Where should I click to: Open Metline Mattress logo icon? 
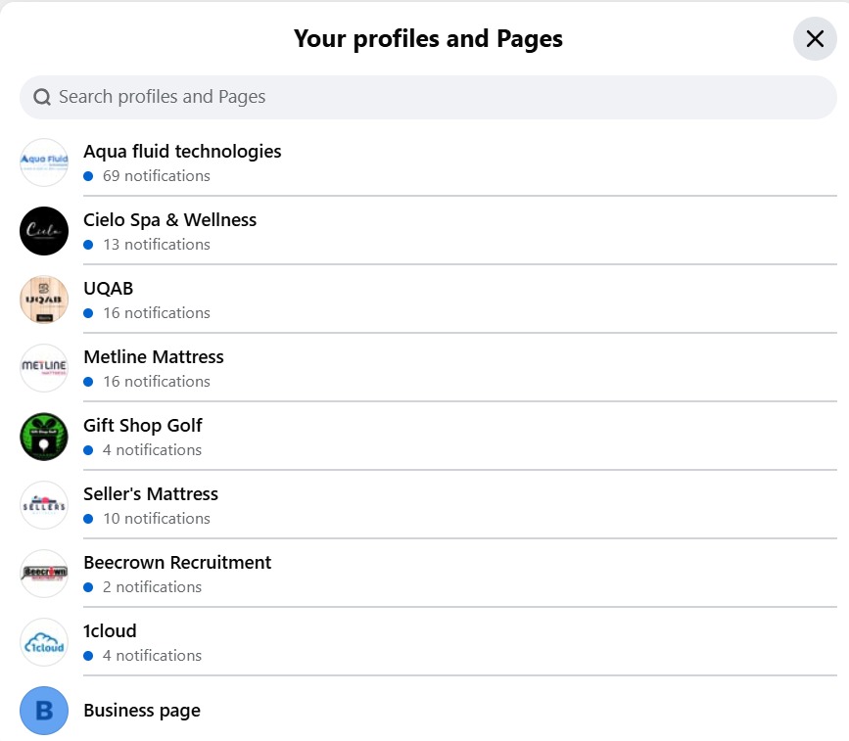click(x=44, y=368)
